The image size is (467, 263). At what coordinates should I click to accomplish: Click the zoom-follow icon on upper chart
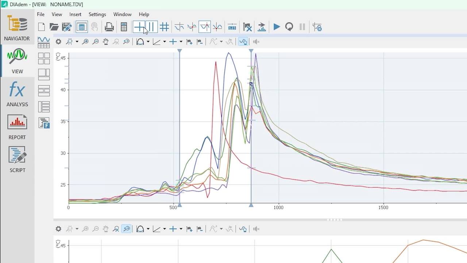click(126, 42)
